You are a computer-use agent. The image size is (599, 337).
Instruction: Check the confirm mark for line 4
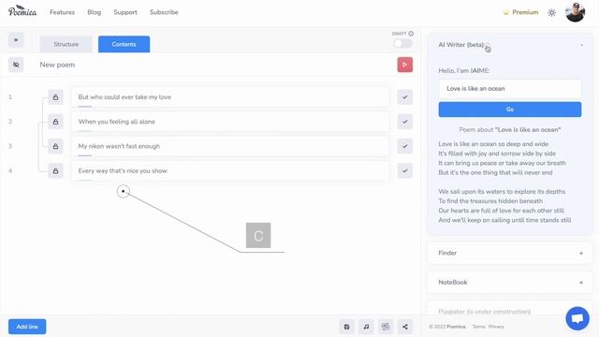tap(405, 170)
